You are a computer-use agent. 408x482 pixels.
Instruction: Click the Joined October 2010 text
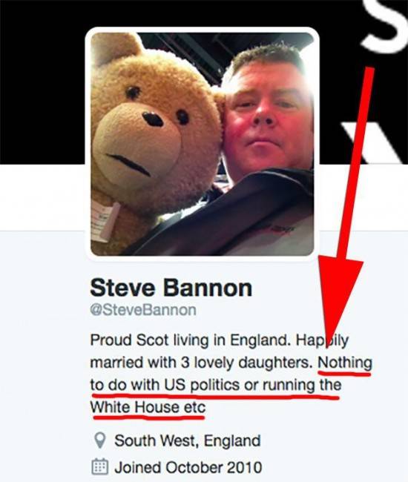(188, 467)
